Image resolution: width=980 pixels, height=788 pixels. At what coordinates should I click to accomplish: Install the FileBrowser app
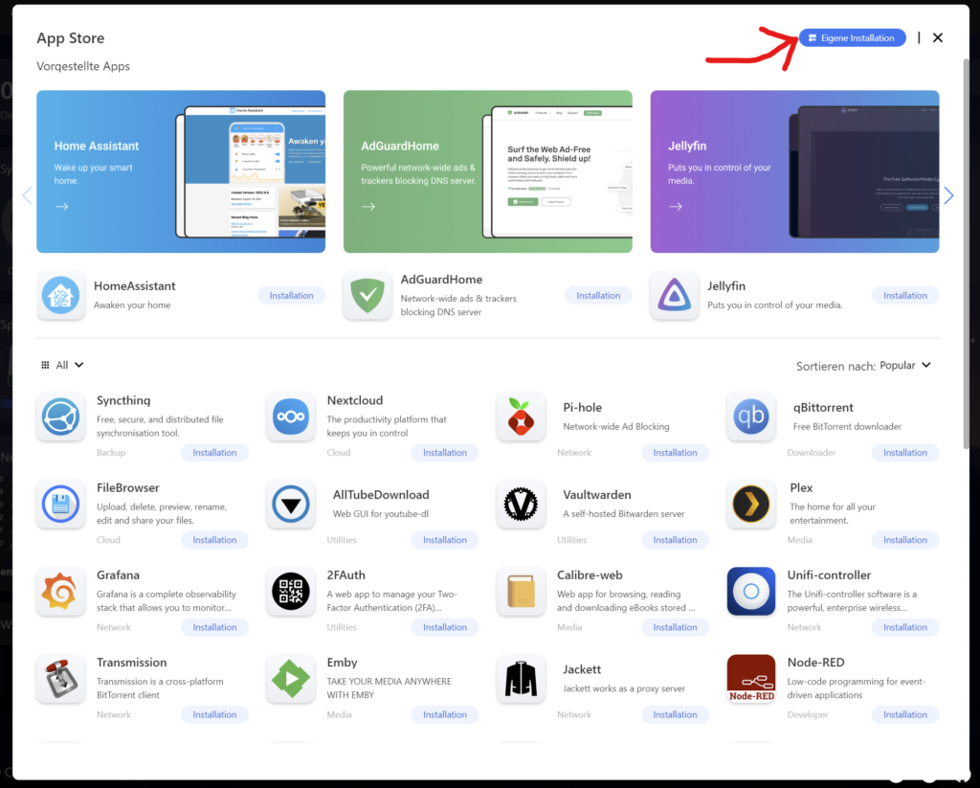(x=214, y=540)
